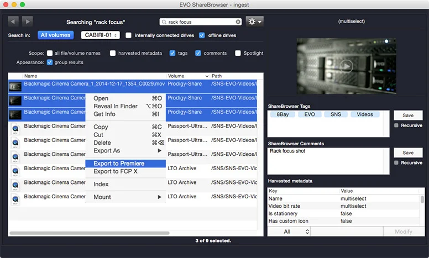429x258 pixels.
Task: Choose Get Info from context menu
Action: click(x=125, y=114)
